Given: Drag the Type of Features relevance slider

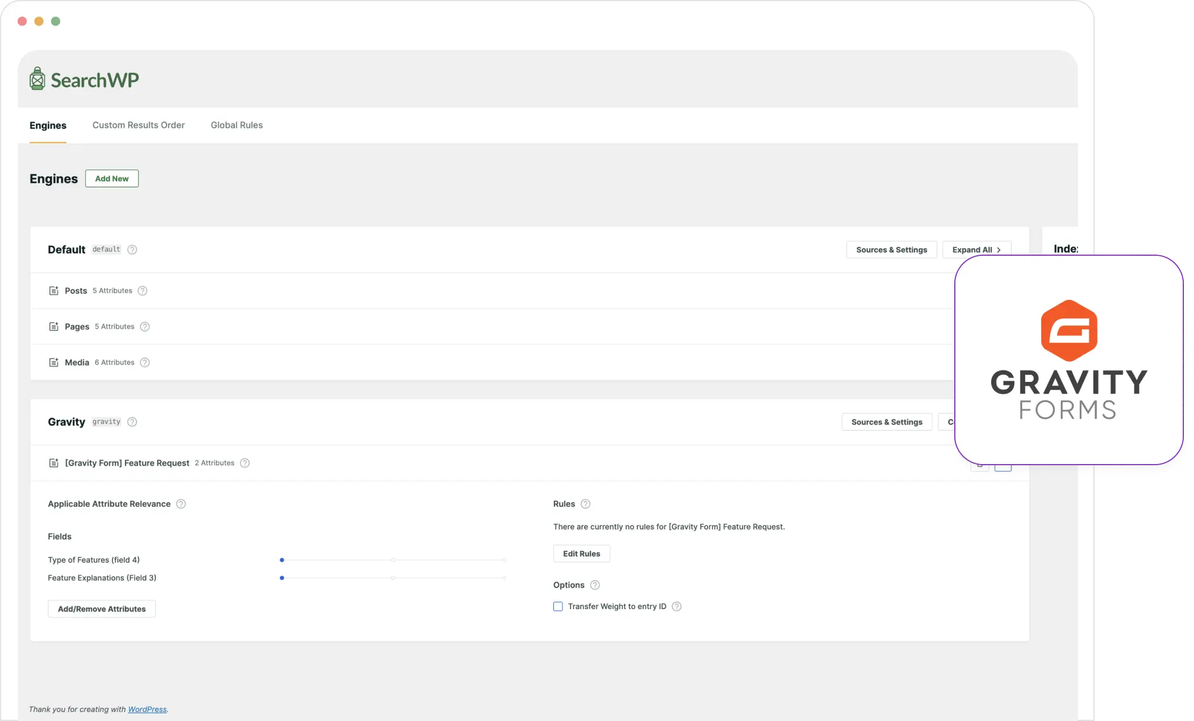Looking at the screenshot, I should (283, 560).
